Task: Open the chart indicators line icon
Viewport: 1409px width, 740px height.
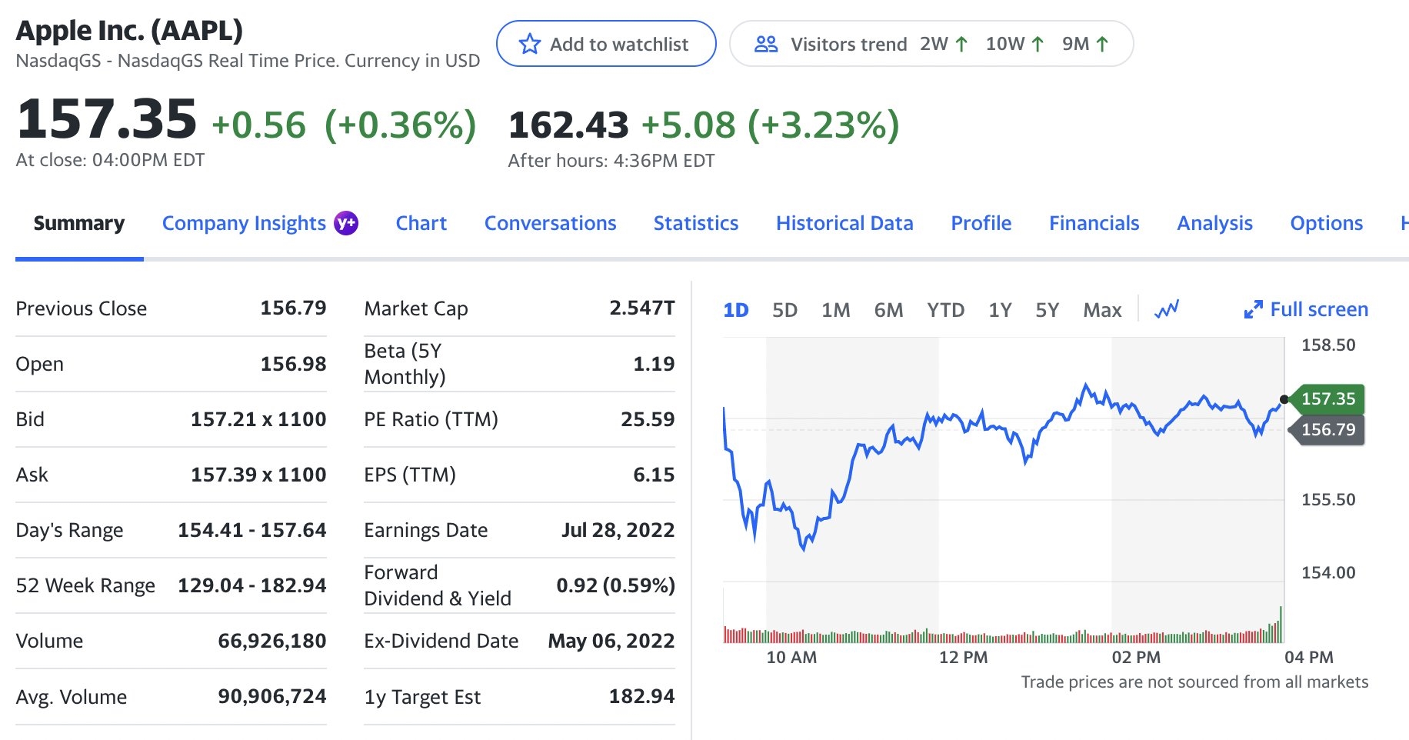Action: pos(1167,309)
